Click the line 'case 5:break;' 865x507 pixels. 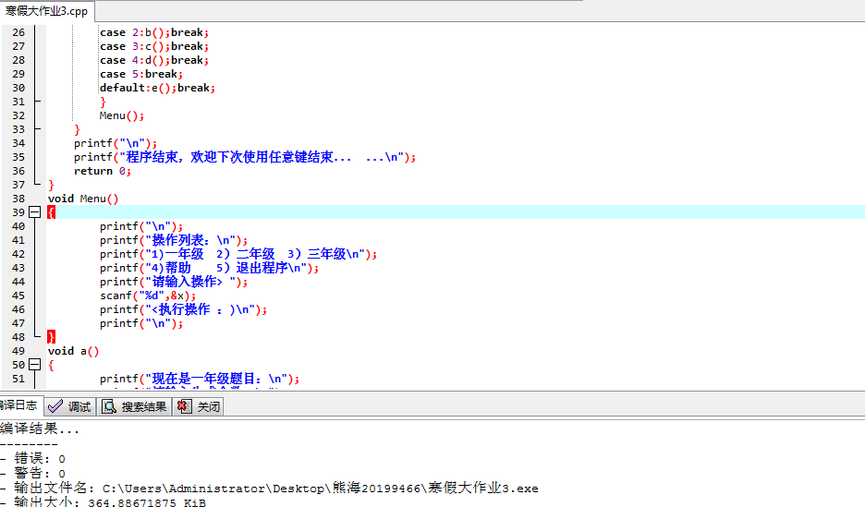point(141,74)
